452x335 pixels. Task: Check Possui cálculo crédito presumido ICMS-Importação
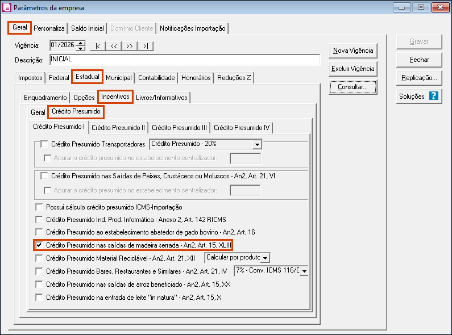39,207
